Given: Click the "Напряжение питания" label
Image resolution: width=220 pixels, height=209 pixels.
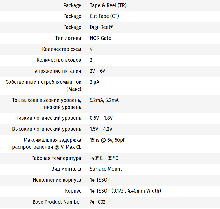Looking at the screenshot, I should pyautogui.click(x=56, y=71).
